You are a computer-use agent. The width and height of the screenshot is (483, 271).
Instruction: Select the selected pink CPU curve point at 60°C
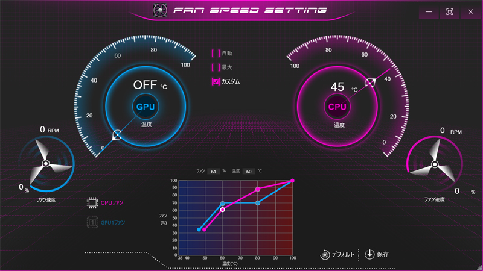click(x=222, y=210)
